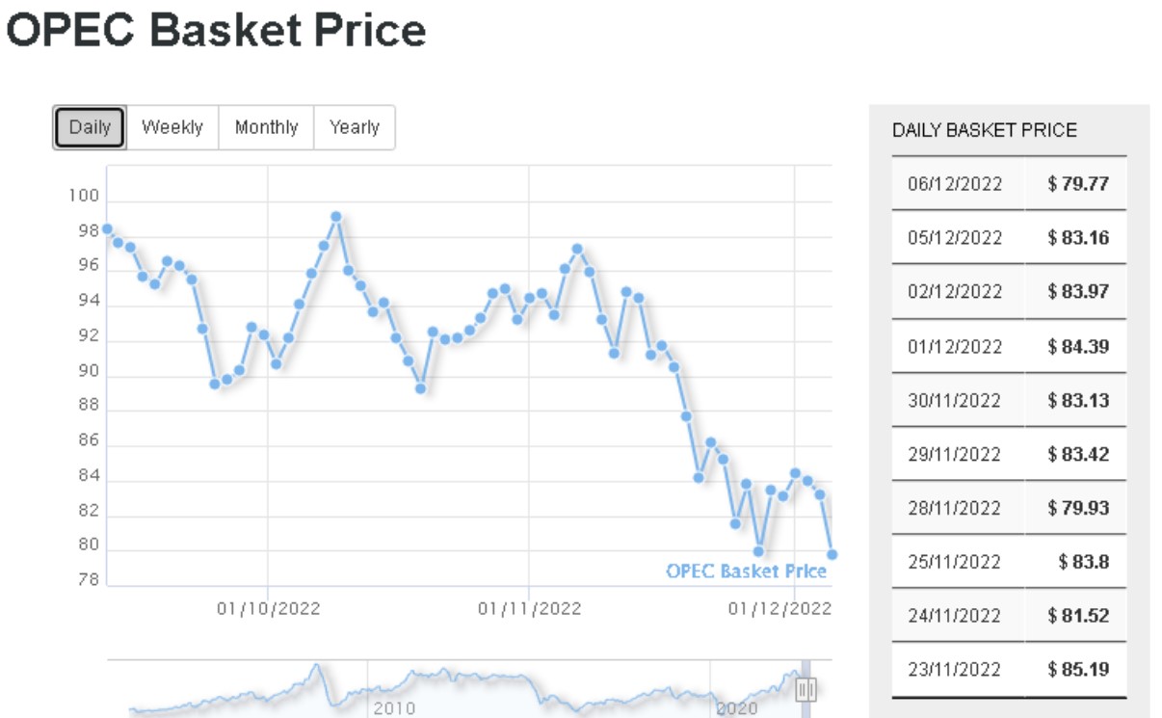
Task: Click the OPEC Basket Price series label
Action: point(747,572)
